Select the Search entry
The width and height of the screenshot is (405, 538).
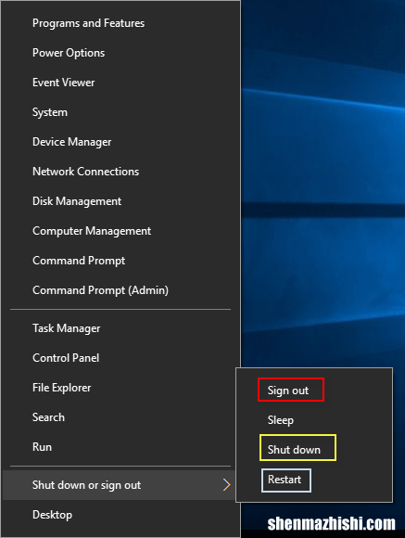120,417
